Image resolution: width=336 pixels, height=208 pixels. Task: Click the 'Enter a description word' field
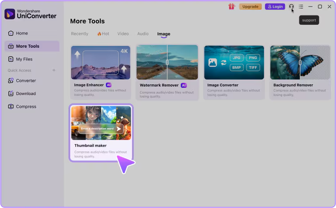coord(101,129)
